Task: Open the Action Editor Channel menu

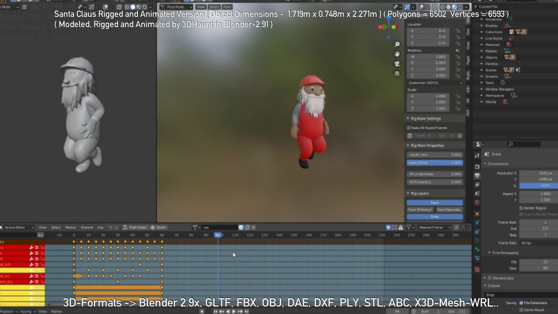Action: pos(87,227)
